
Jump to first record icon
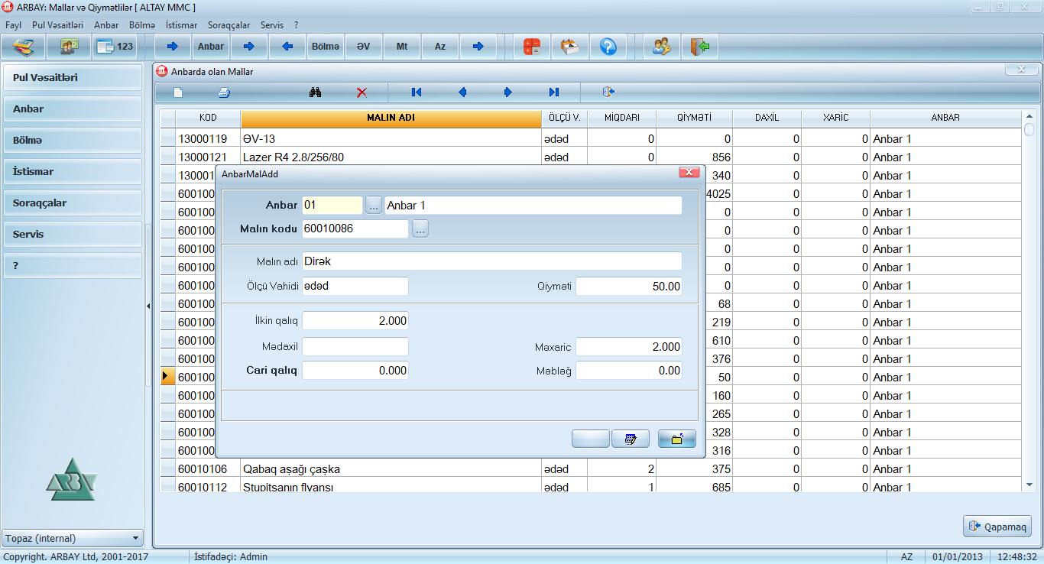click(417, 92)
